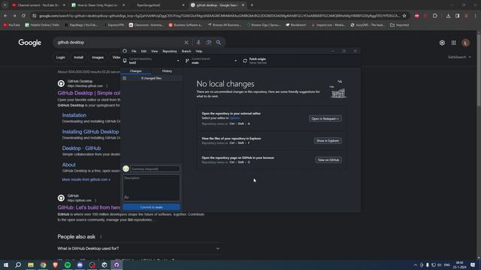Click the taskbar Search icon
This screenshot has width=481, height=270.
click(x=18, y=265)
